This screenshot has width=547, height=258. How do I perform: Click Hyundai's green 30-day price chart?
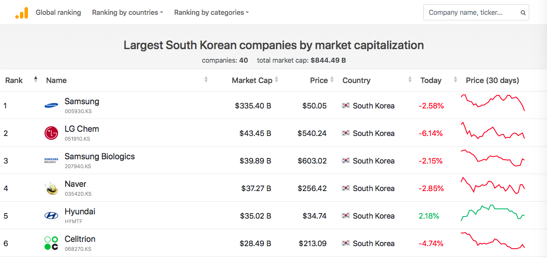(x=493, y=213)
